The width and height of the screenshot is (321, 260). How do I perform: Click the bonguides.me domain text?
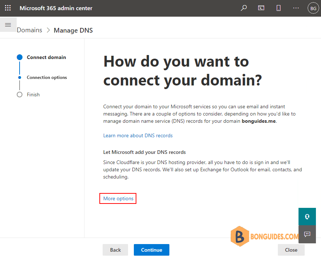click(259, 121)
